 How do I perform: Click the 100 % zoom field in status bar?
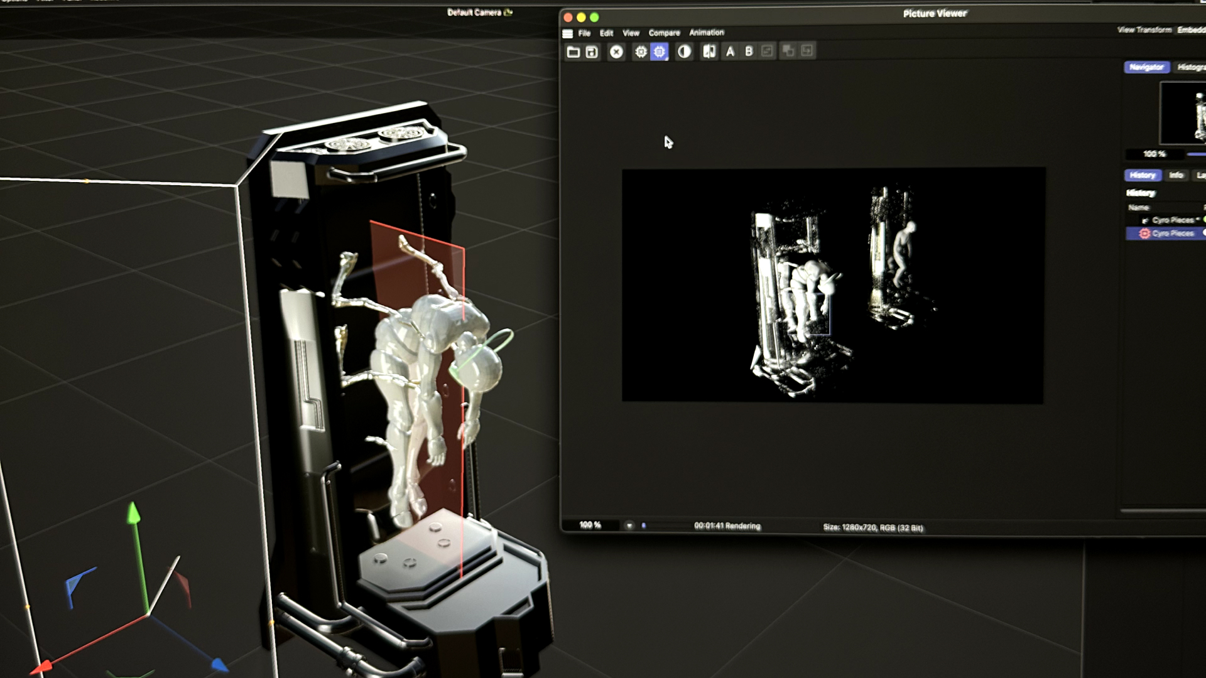[590, 525]
